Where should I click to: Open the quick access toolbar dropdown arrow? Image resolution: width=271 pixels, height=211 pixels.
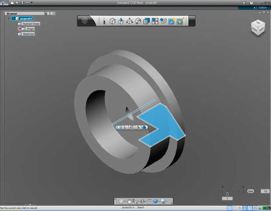tap(31, 3)
